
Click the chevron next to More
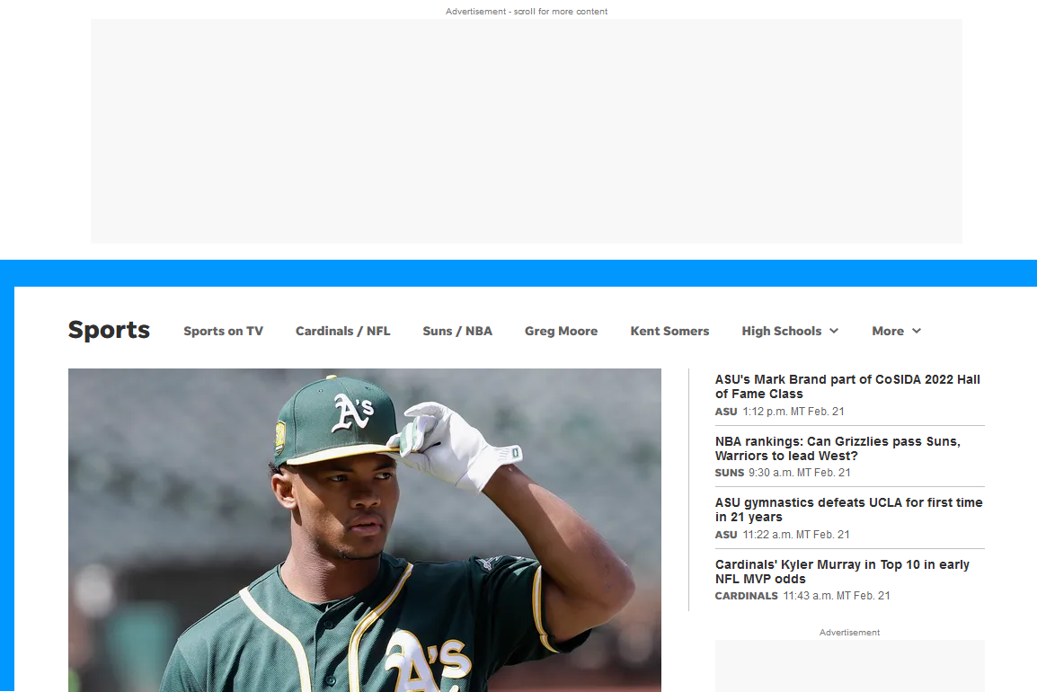pyautogui.click(x=916, y=331)
